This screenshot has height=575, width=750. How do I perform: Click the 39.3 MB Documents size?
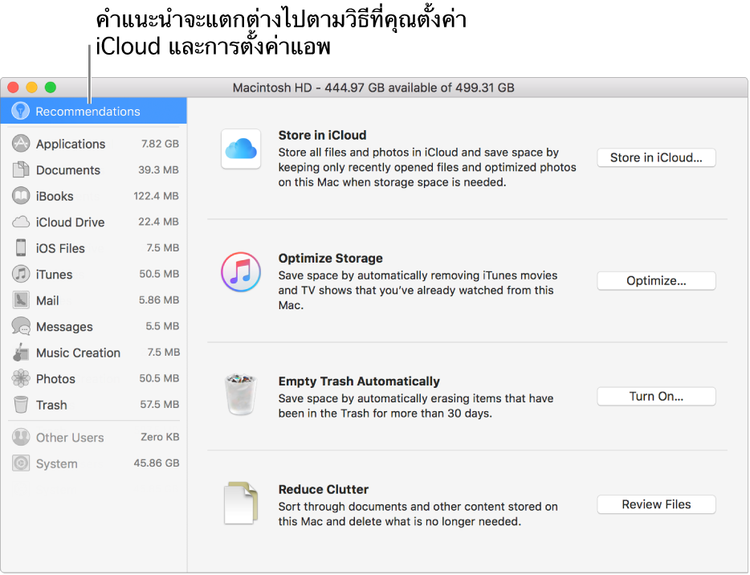coord(158,169)
